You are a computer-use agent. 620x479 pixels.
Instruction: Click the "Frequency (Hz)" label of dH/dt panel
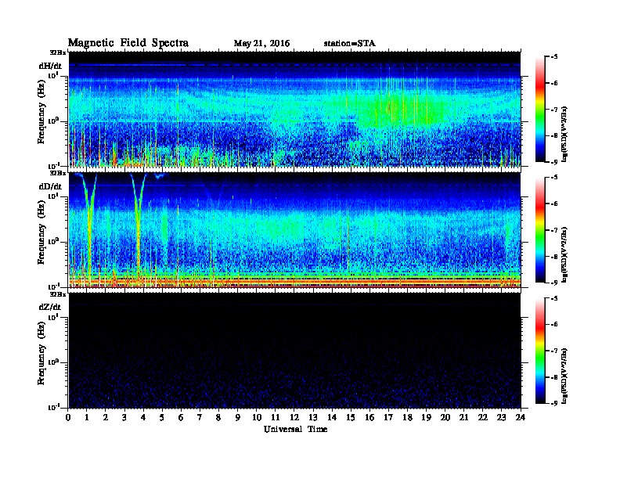click(41, 112)
